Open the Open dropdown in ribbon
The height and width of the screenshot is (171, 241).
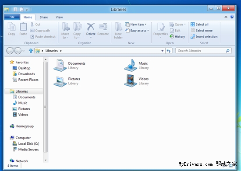pyautogui.click(x=177, y=24)
